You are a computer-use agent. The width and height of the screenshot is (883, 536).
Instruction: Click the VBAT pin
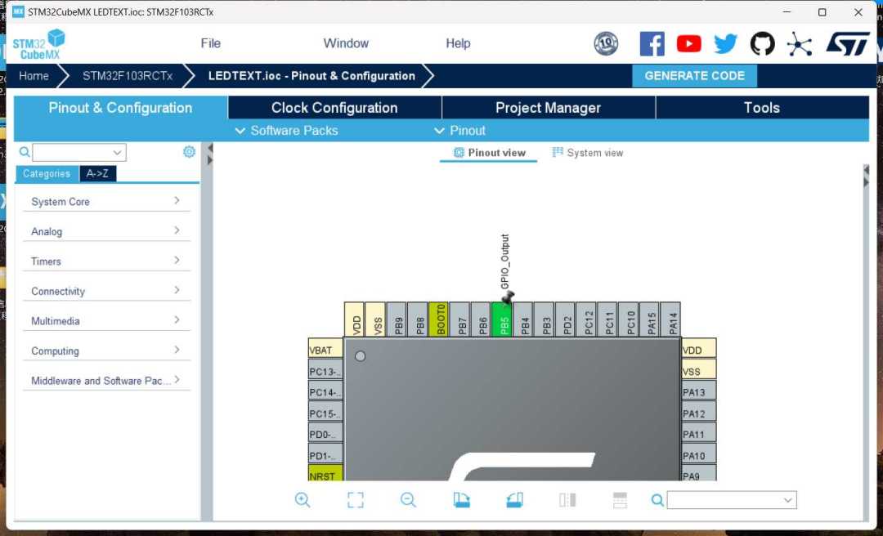coord(325,349)
